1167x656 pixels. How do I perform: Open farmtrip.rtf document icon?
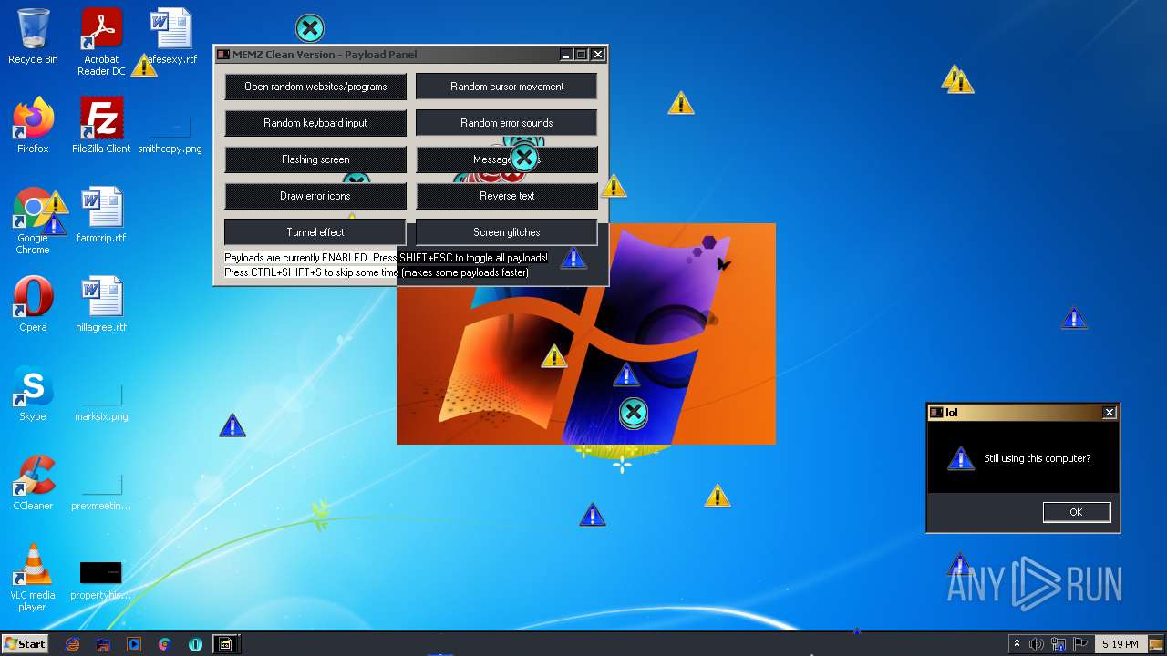tap(101, 215)
